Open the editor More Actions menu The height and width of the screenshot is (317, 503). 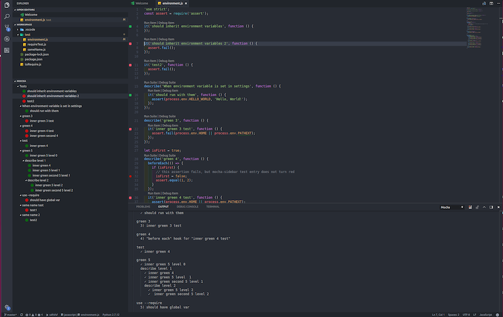click(498, 3)
